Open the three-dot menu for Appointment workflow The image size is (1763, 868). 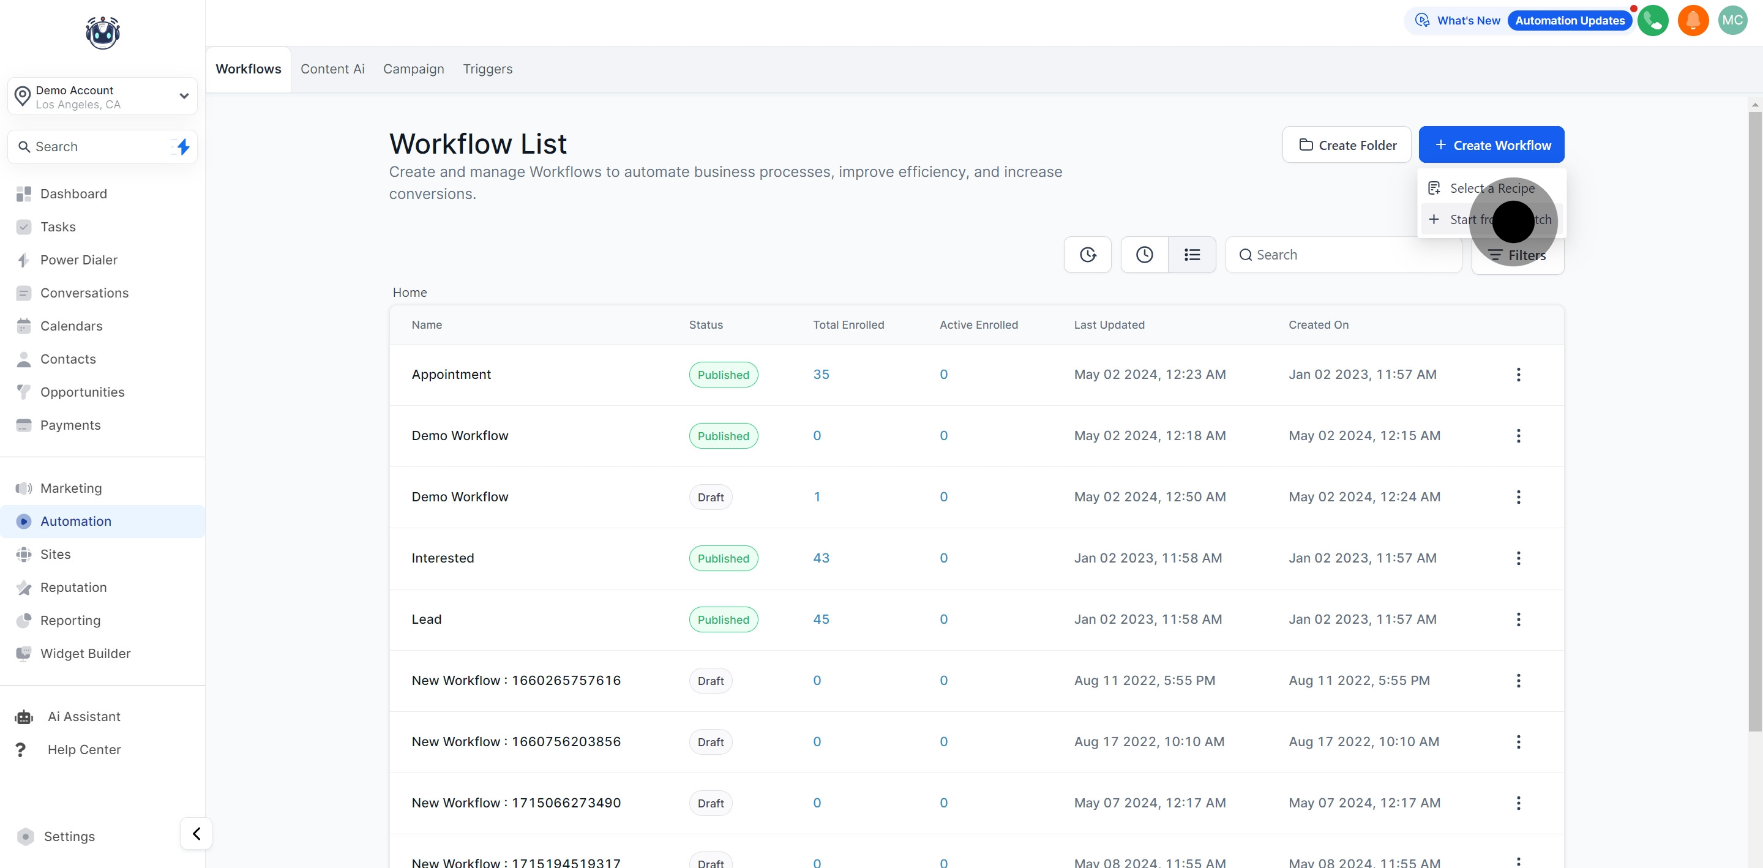1518,375
